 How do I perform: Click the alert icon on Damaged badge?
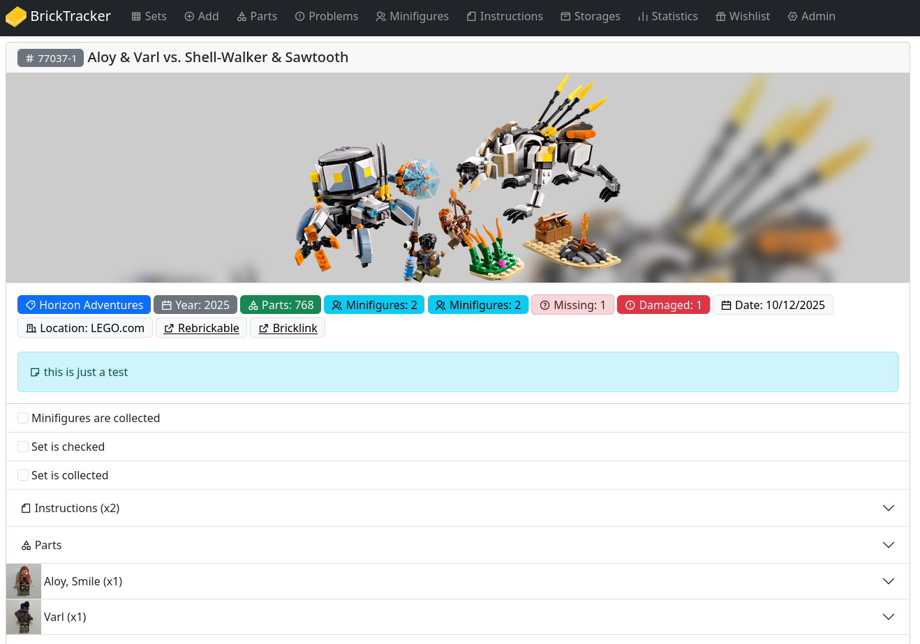[630, 306]
